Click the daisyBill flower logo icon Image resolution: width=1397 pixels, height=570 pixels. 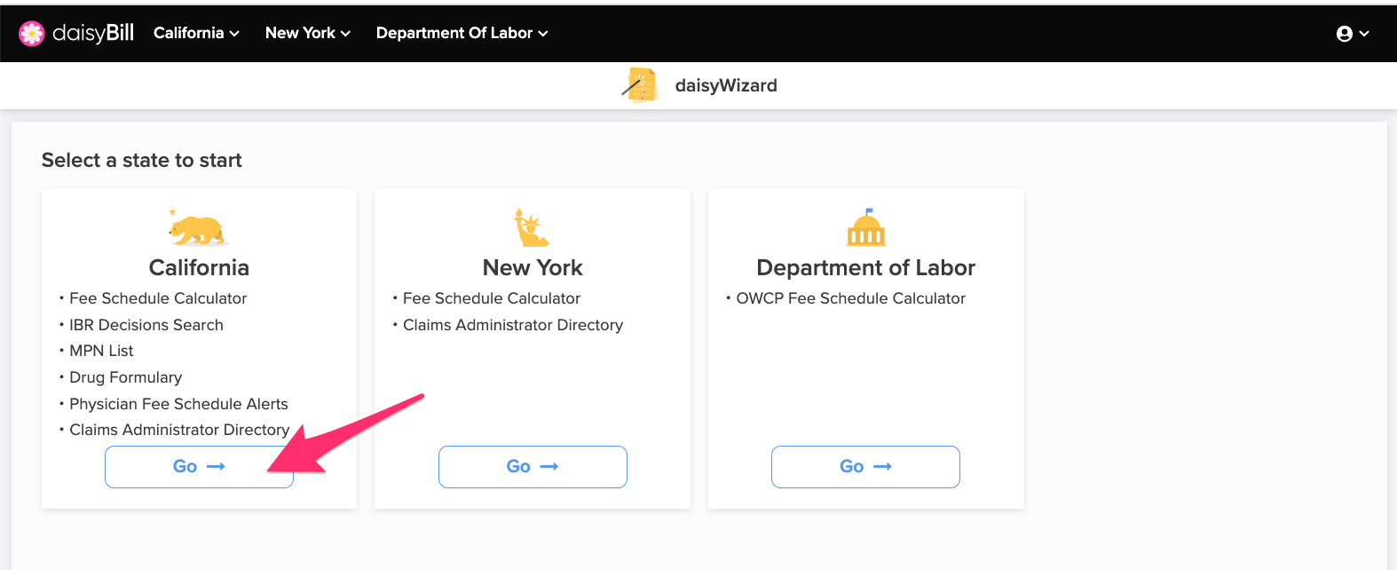click(x=32, y=34)
